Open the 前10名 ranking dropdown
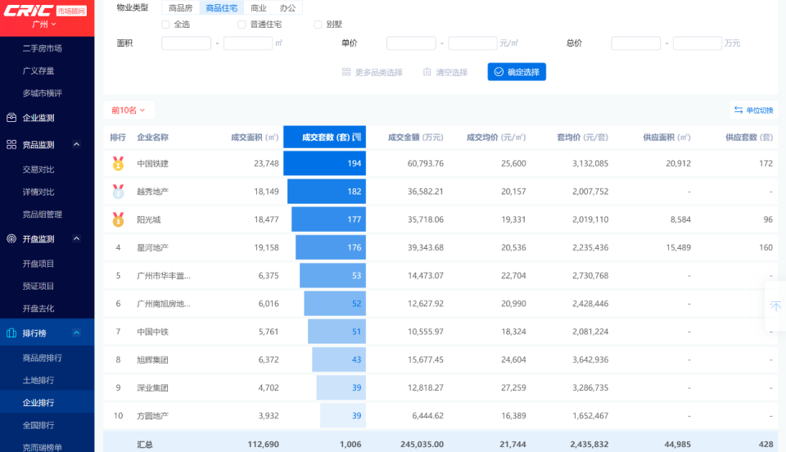This screenshot has height=452, width=786. pyautogui.click(x=129, y=111)
